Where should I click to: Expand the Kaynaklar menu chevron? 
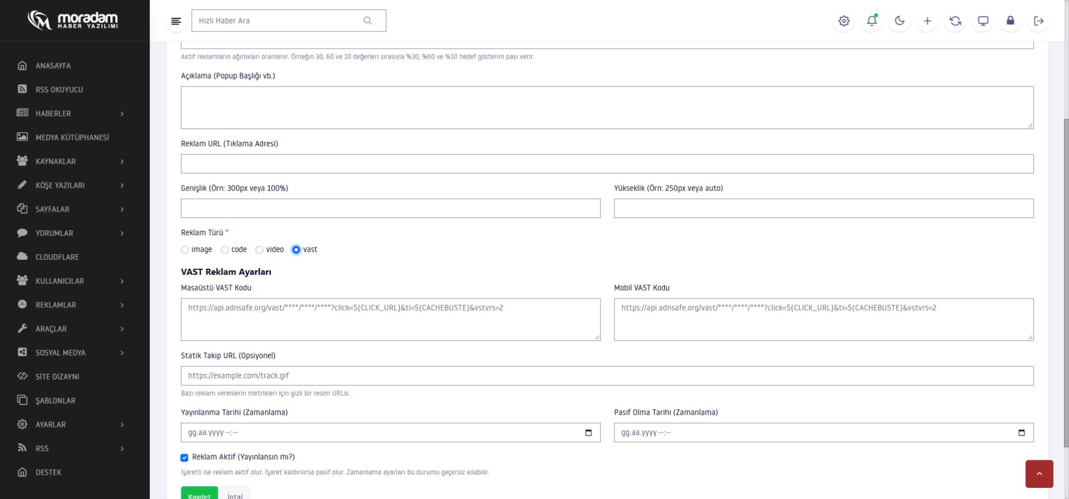coord(122,161)
